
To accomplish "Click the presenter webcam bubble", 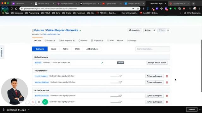I will coord(15,91).
